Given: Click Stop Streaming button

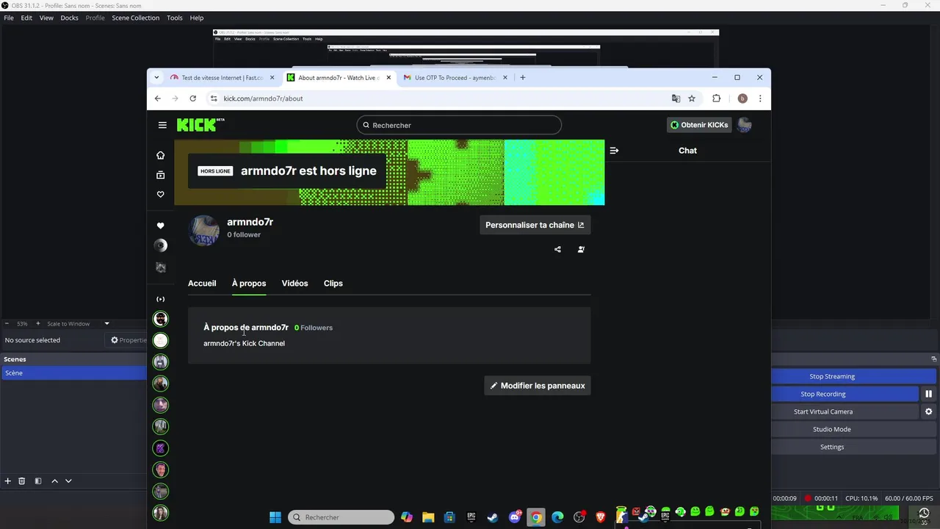Looking at the screenshot, I should coord(832,376).
